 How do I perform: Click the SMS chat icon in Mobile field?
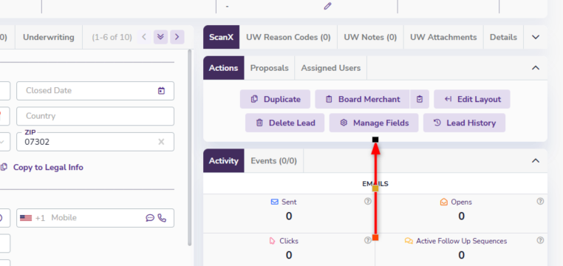click(x=150, y=218)
